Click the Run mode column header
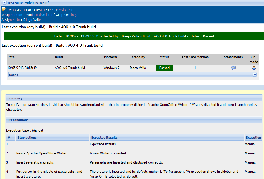The height and width of the screenshot is (179, 264). coord(254,59)
